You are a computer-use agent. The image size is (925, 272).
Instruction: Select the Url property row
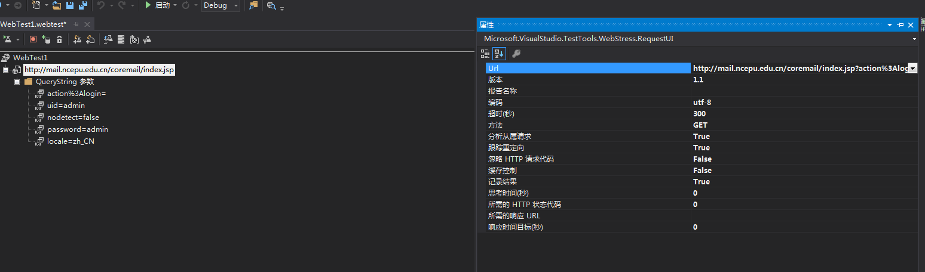(588, 69)
